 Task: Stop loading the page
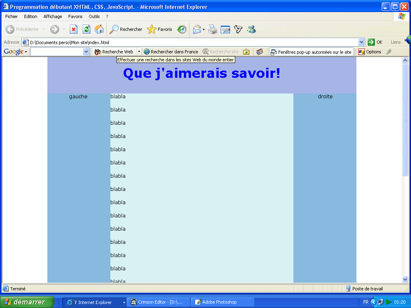coord(73,29)
